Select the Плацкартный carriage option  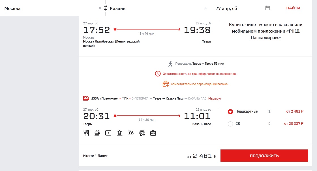click(x=230, y=112)
